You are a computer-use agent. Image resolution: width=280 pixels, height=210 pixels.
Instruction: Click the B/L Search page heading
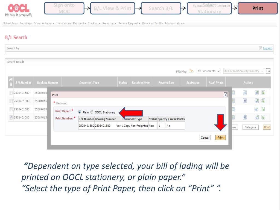(x=16, y=37)
